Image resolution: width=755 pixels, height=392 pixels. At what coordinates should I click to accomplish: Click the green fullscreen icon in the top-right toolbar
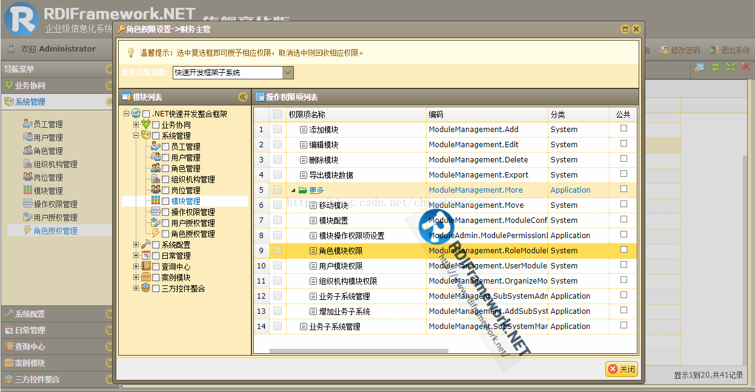tap(730, 67)
